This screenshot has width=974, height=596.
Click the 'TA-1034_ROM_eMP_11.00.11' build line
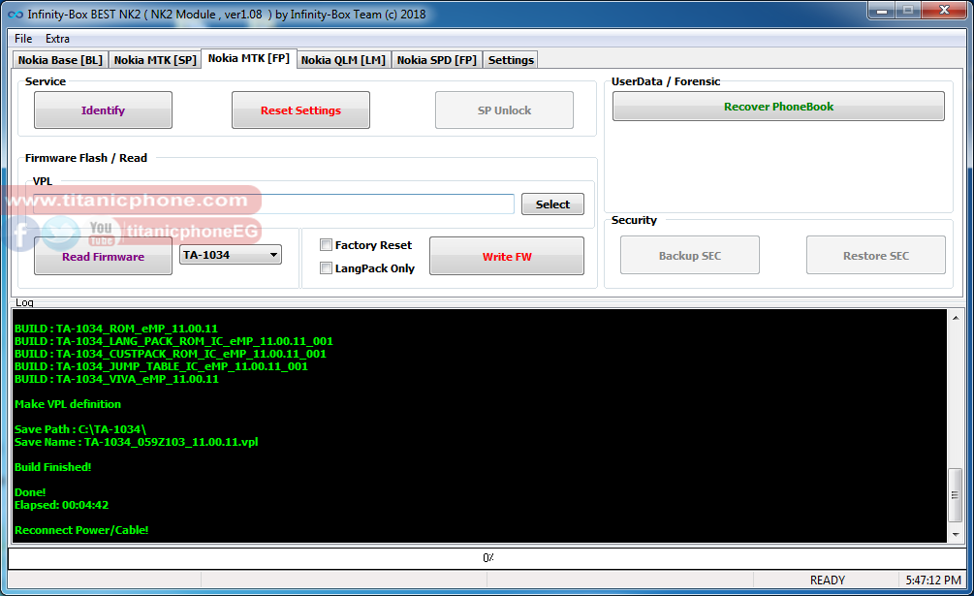pos(116,329)
